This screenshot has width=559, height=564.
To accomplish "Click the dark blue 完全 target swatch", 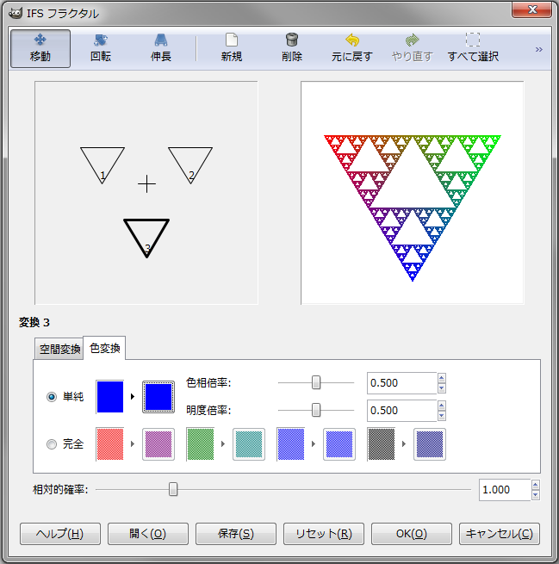I will pos(430,444).
